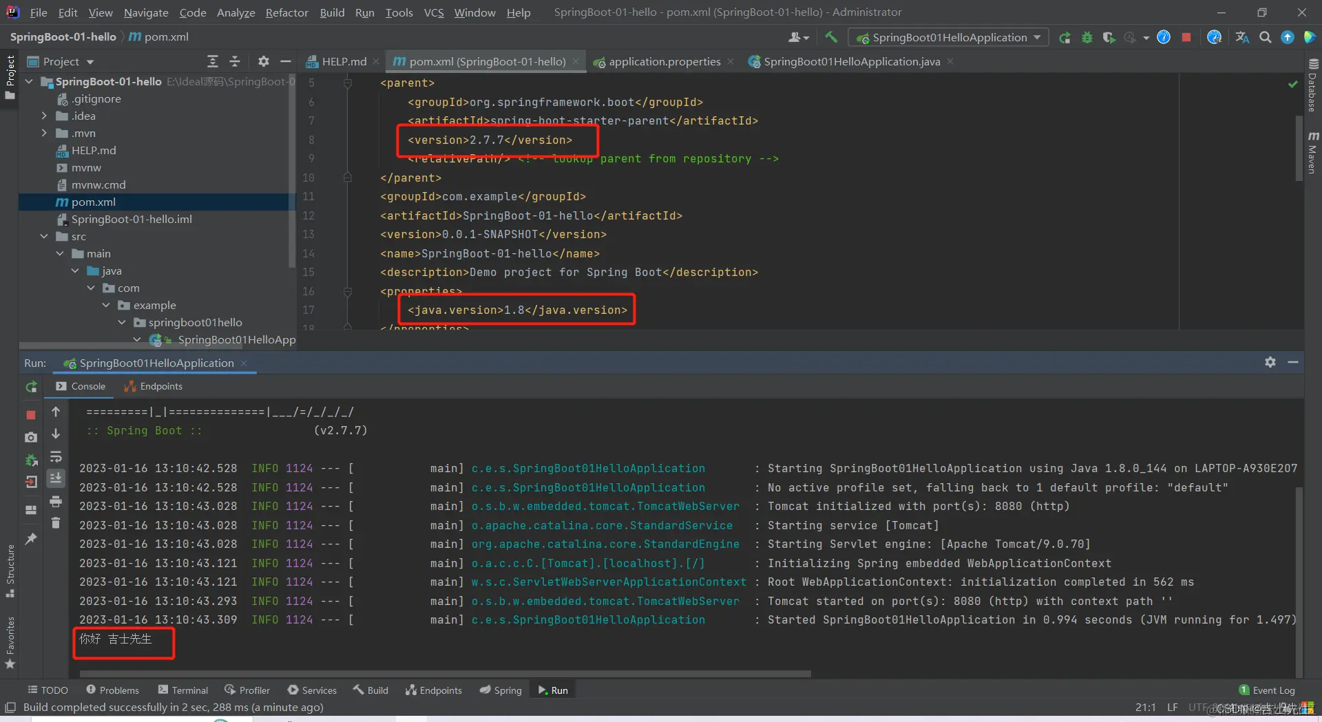The image size is (1322, 722).
Task: Hide the Project tool window
Action: [285, 61]
